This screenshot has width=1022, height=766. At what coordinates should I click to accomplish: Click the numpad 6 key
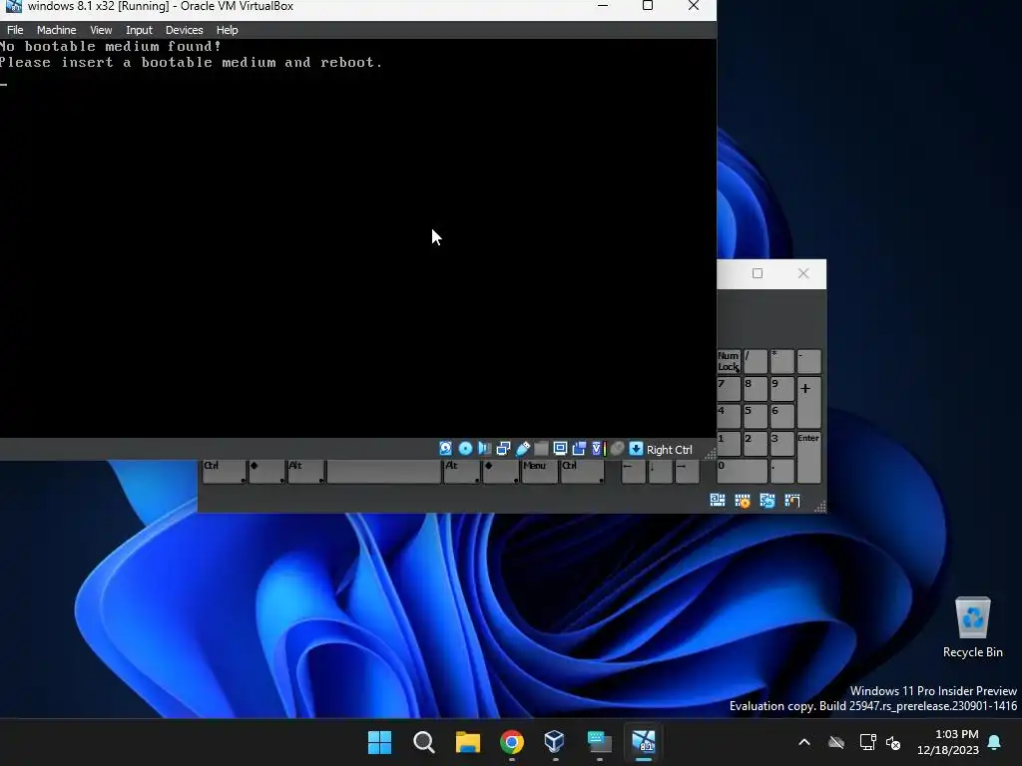pos(782,416)
